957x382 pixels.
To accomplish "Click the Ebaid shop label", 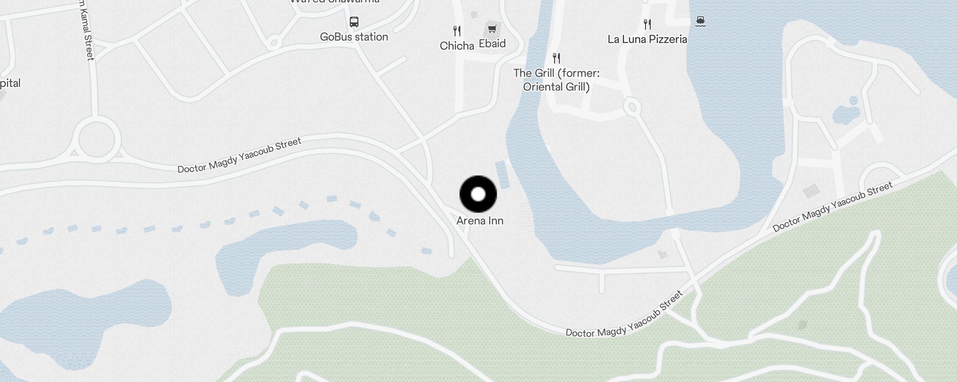I will (x=492, y=43).
